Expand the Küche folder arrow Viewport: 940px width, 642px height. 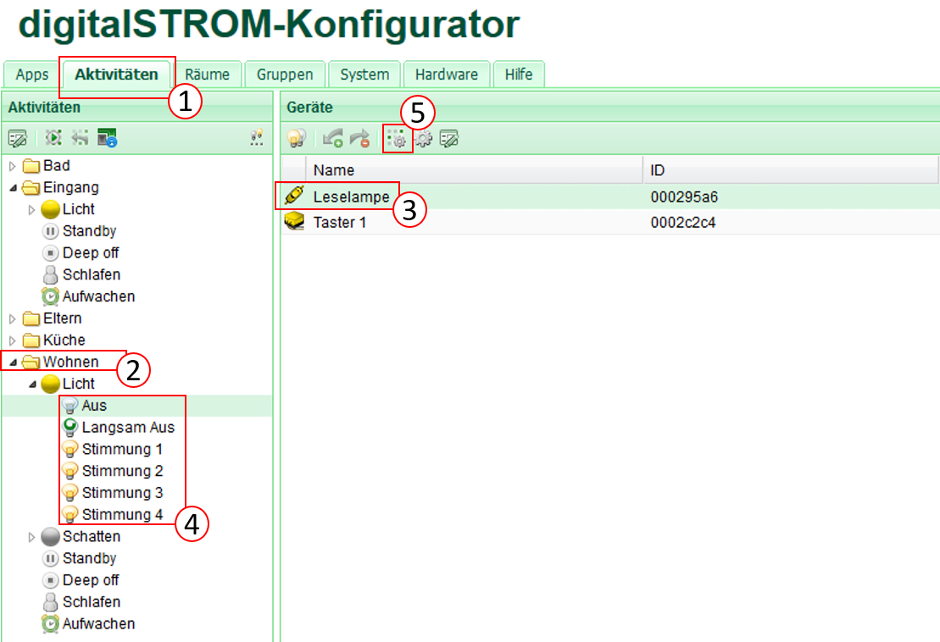pos(13,340)
